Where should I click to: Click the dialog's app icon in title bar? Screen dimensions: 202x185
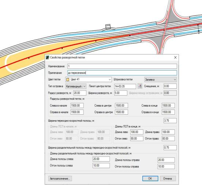click(48, 58)
